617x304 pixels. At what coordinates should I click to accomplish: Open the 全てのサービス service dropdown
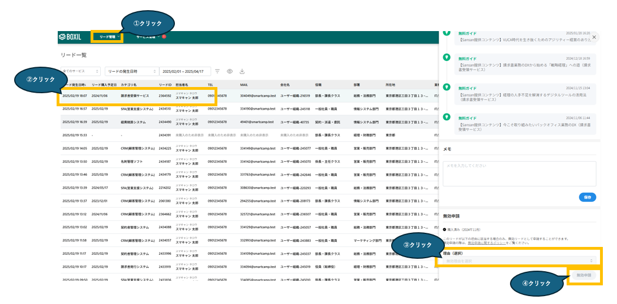tap(79, 71)
